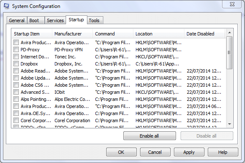Click the Cancel button
This screenshot has width=245, height=163.
[155, 152]
